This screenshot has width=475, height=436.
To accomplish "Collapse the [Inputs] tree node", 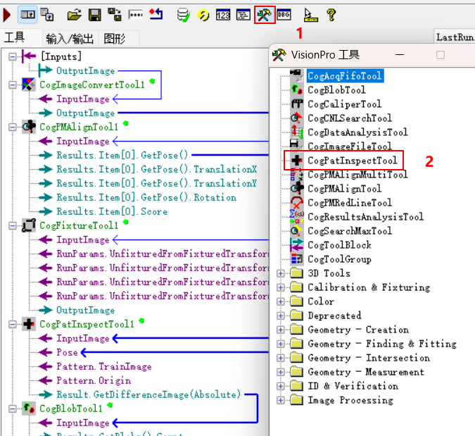I will tap(13, 56).
